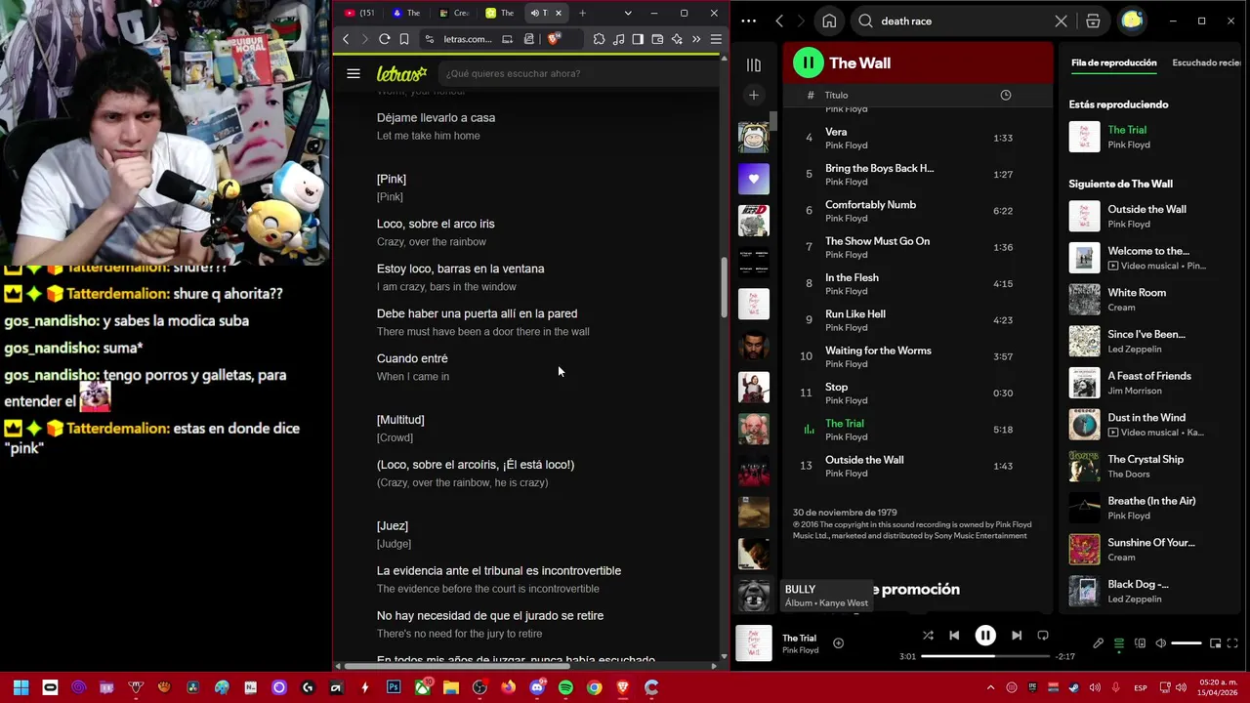Create a playlist with the plus icon

[753, 95]
